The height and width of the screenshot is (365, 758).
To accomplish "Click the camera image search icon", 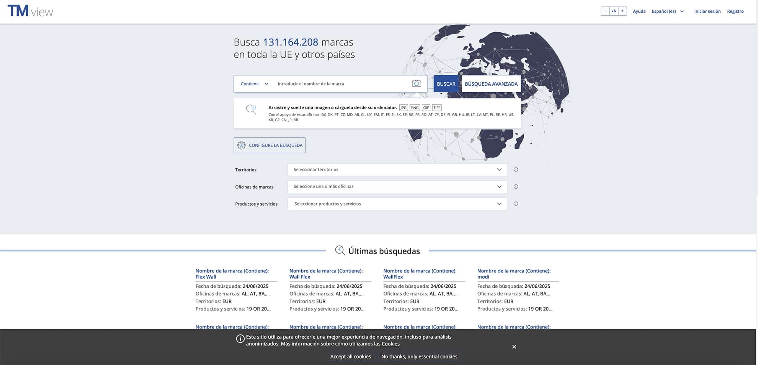I will coord(416,84).
